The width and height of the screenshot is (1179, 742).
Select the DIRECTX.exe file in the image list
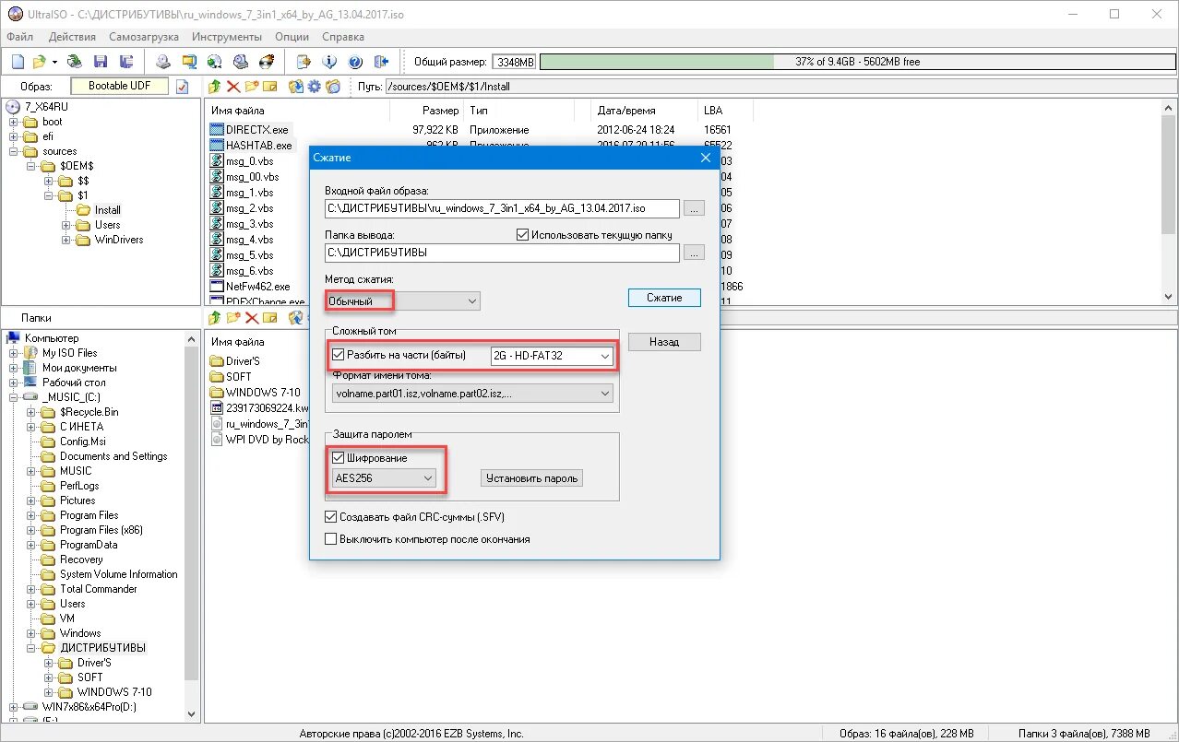coord(257,130)
